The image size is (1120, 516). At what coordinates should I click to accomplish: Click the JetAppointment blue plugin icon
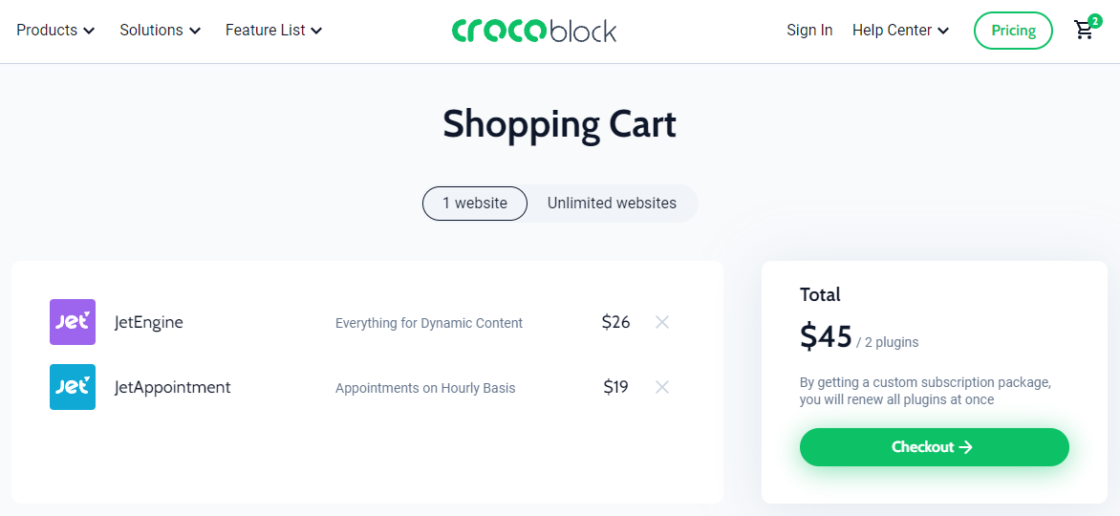(72, 387)
